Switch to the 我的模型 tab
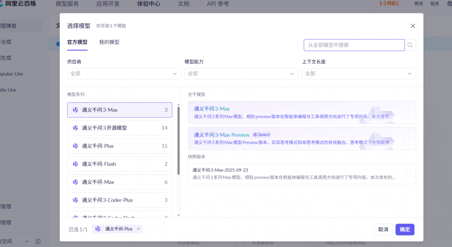The height and width of the screenshot is (247, 452). (109, 42)
